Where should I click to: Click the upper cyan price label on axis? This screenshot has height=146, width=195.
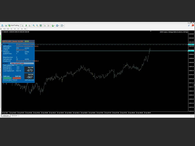[191, 44]
